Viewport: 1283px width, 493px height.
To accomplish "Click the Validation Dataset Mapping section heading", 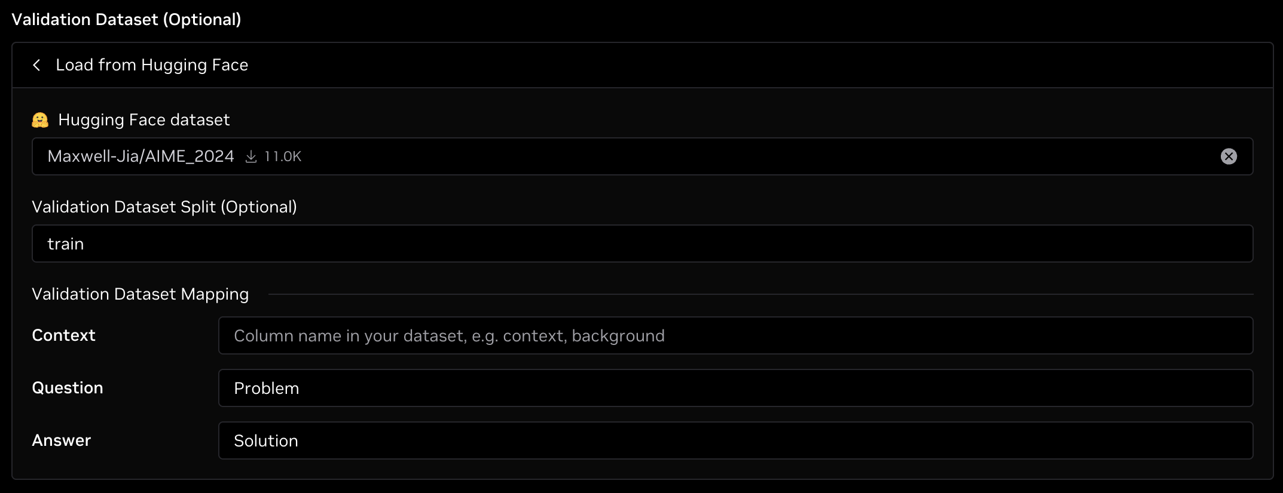I will click(x=140, y=294).
